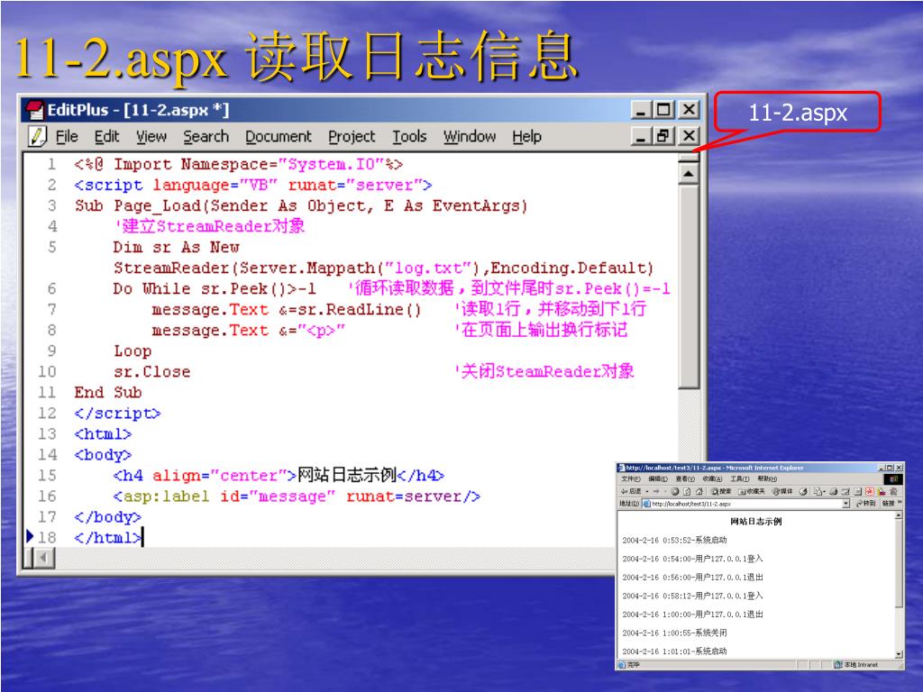Click the IE Home button
The height and width of the screenshot is (692, 923).
699,491
